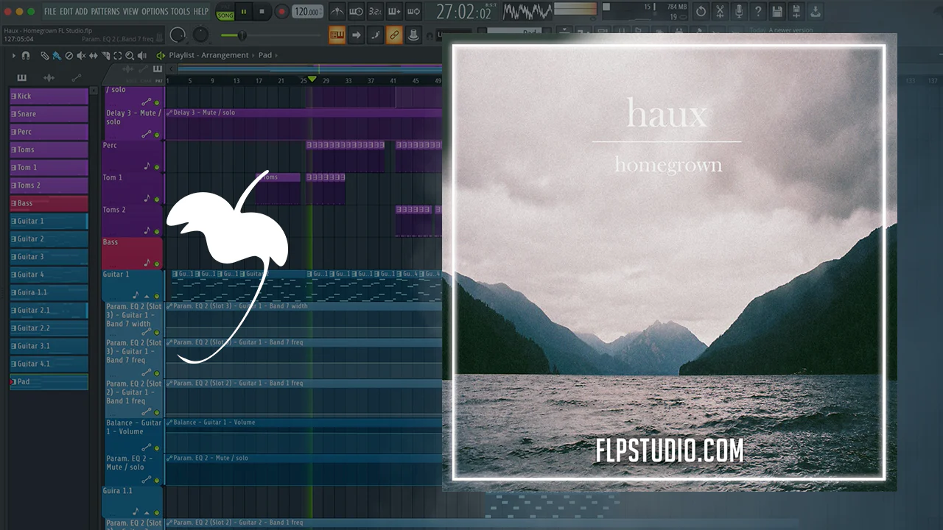
Task: Select the playlist Paint brush tool
Action: coord(57,55)
